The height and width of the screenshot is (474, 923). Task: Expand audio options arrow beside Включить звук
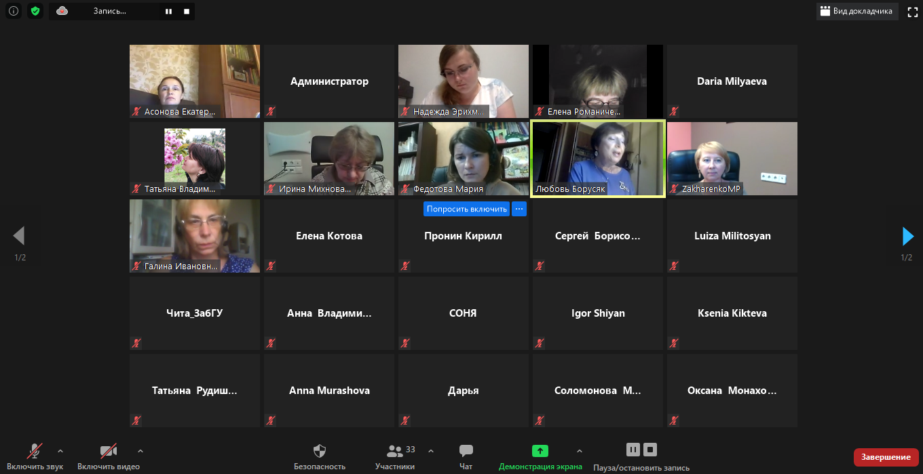click(60, 451)
